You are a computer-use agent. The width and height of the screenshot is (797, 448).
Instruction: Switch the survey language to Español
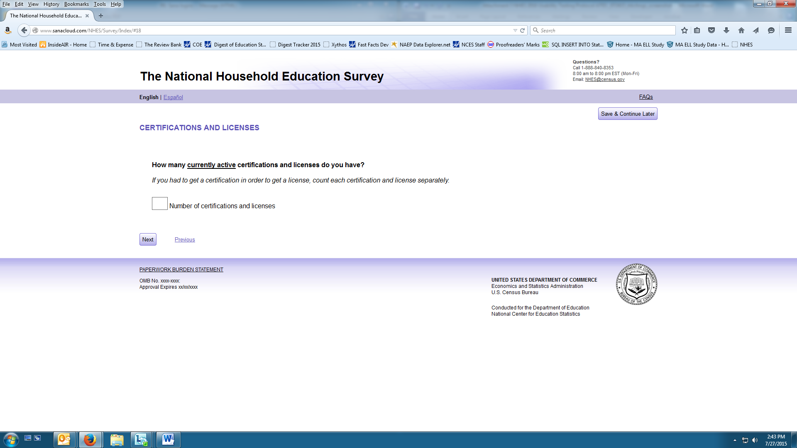coord(173,97)
